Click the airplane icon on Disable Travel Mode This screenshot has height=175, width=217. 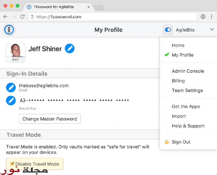pyautogui.click(x=12, y=164)
